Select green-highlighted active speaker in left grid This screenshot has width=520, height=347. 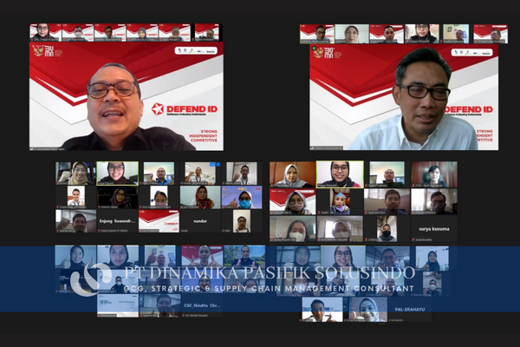(117, 173)
